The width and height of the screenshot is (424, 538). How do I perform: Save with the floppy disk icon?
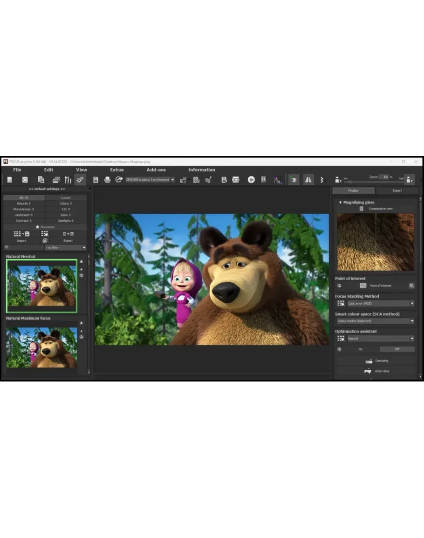[96, 180]
